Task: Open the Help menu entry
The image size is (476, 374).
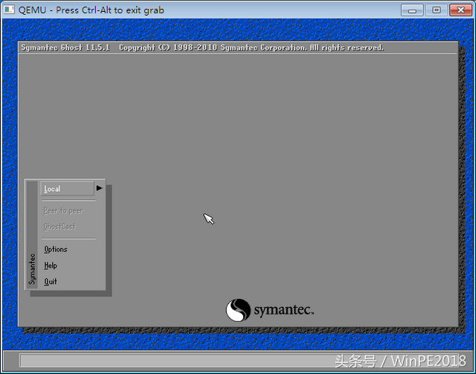Action: [x=51, y=265]
